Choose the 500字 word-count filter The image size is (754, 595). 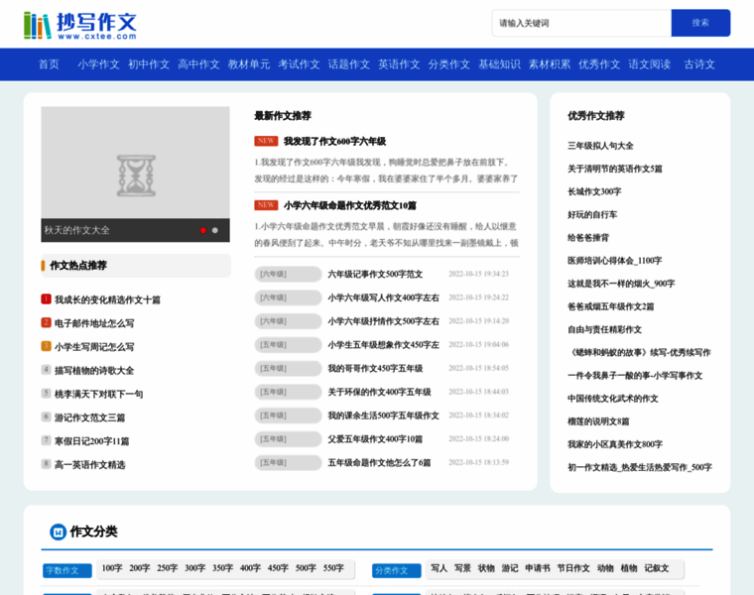click(306, 569)
